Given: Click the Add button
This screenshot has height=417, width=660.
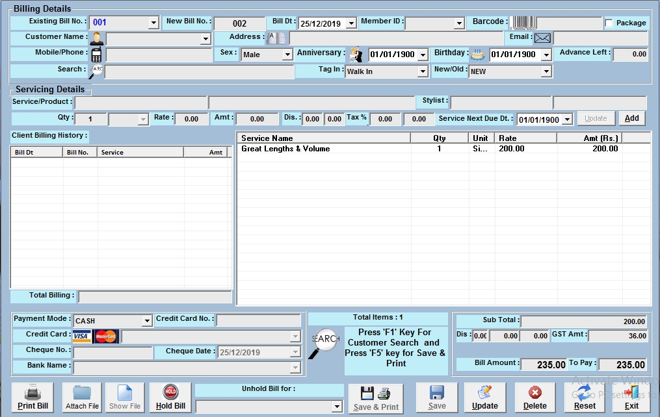Looking at the screenshot, I should [631, 118].
